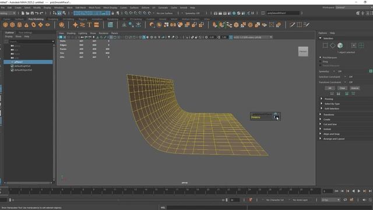Click the Clear selection button
The image size is (373, 210).
342,88
